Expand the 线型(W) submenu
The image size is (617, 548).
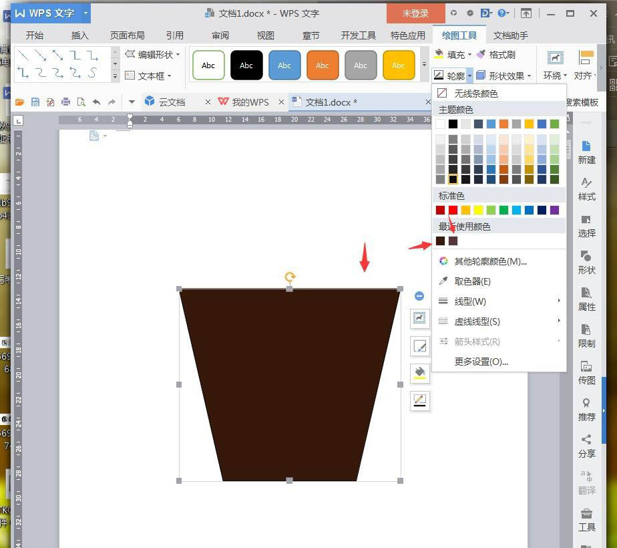click(499, 301)
